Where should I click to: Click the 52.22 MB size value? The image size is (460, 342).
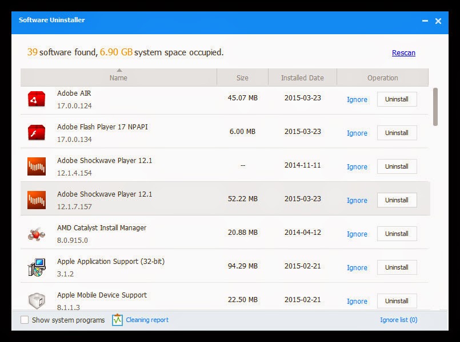243,199
